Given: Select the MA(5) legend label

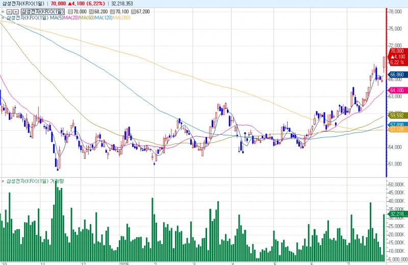Looking at the screenshot, I should [56, 18].
